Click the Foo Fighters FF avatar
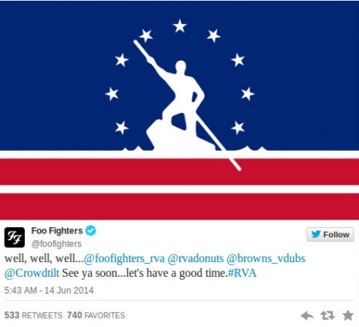 (x=15, y=237)
